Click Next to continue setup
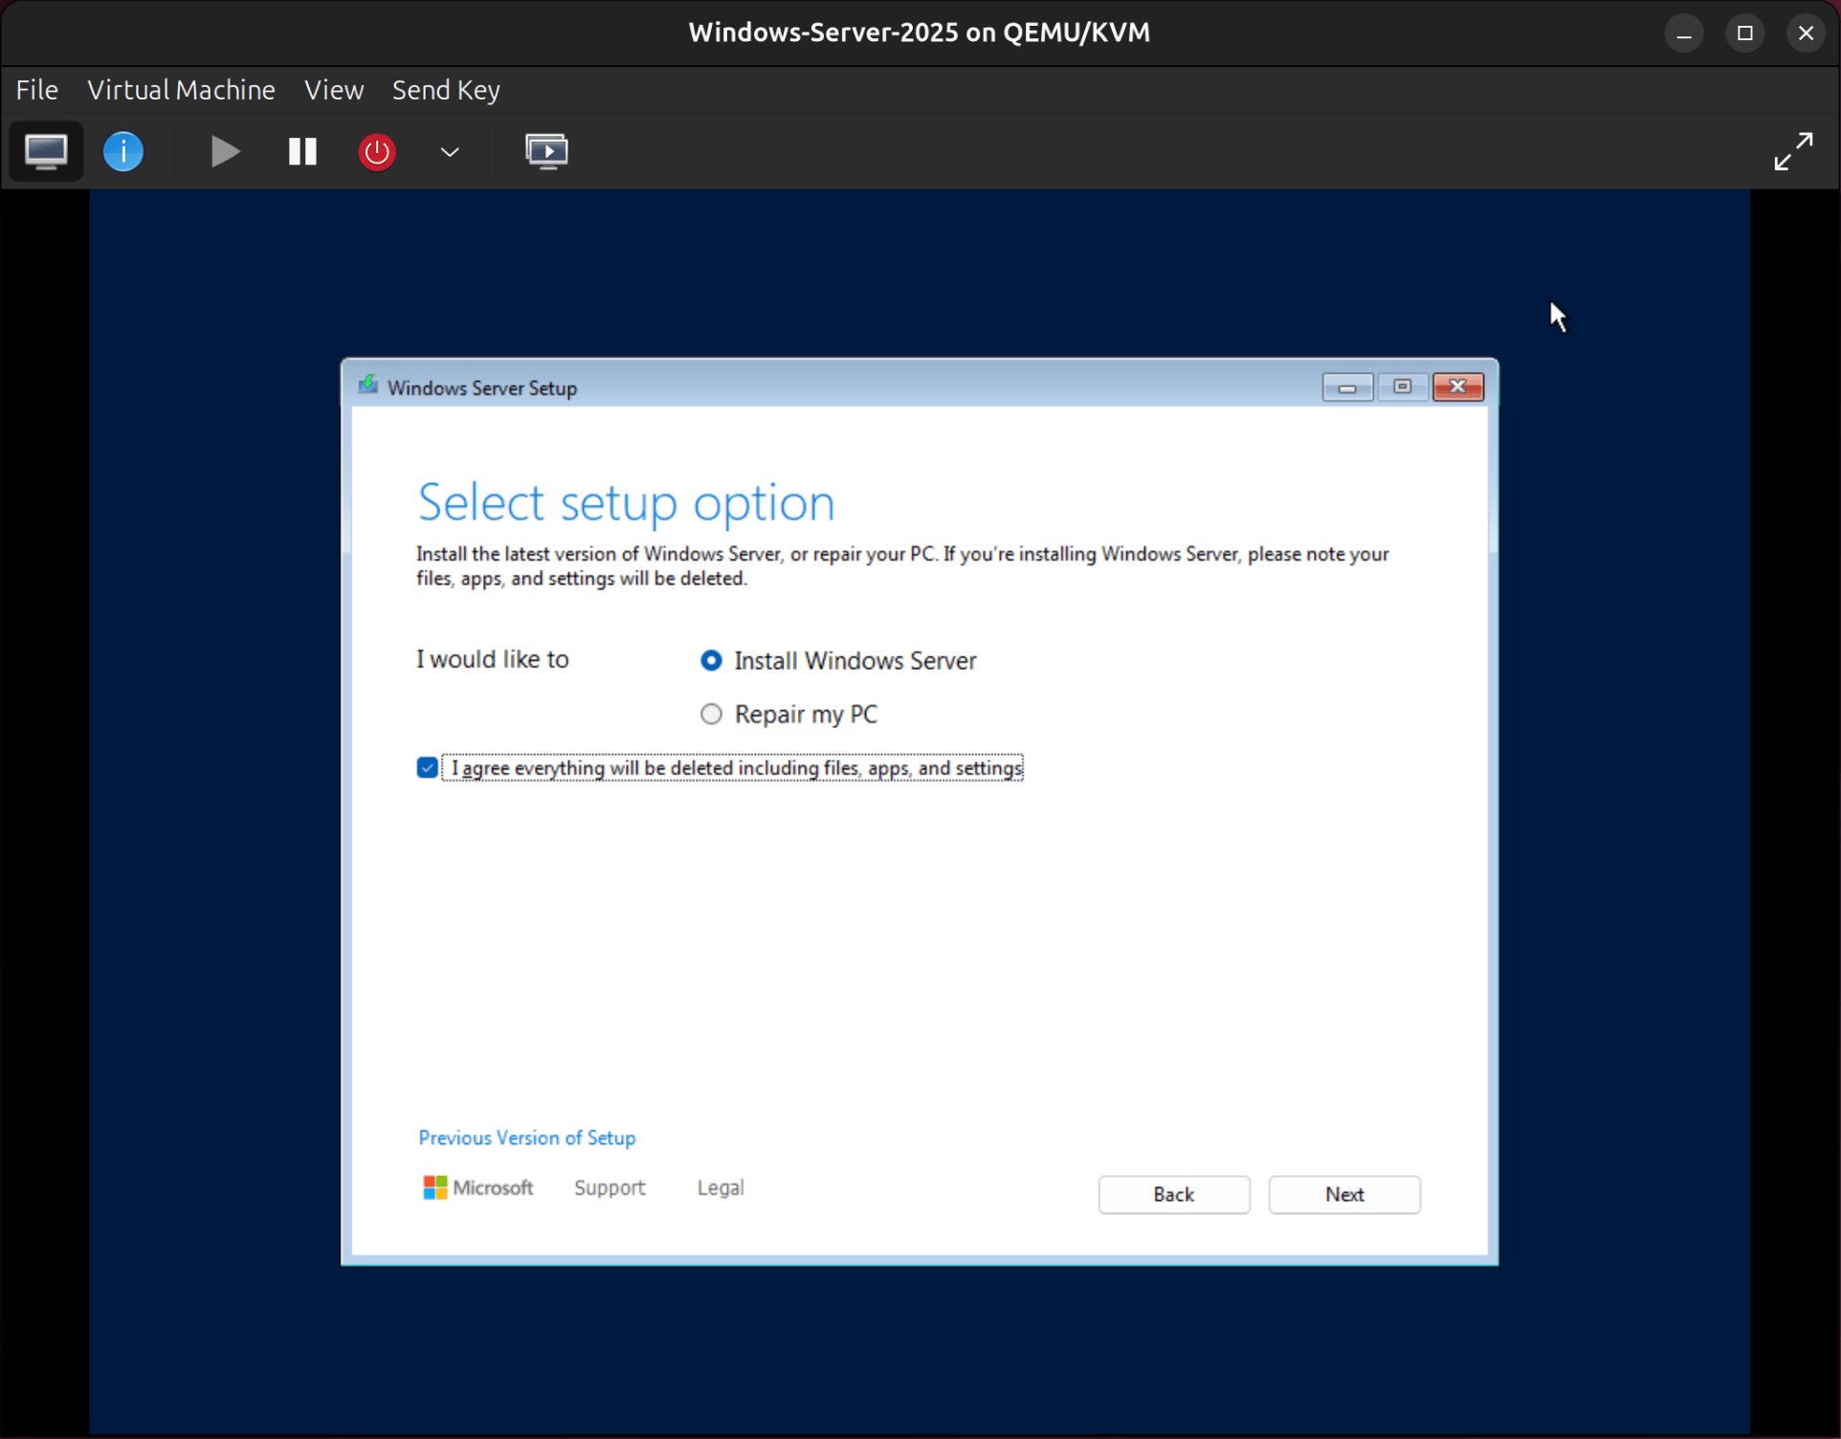The image size is (1841, 1439). pyautogui.click(x=1343, y=1194)
